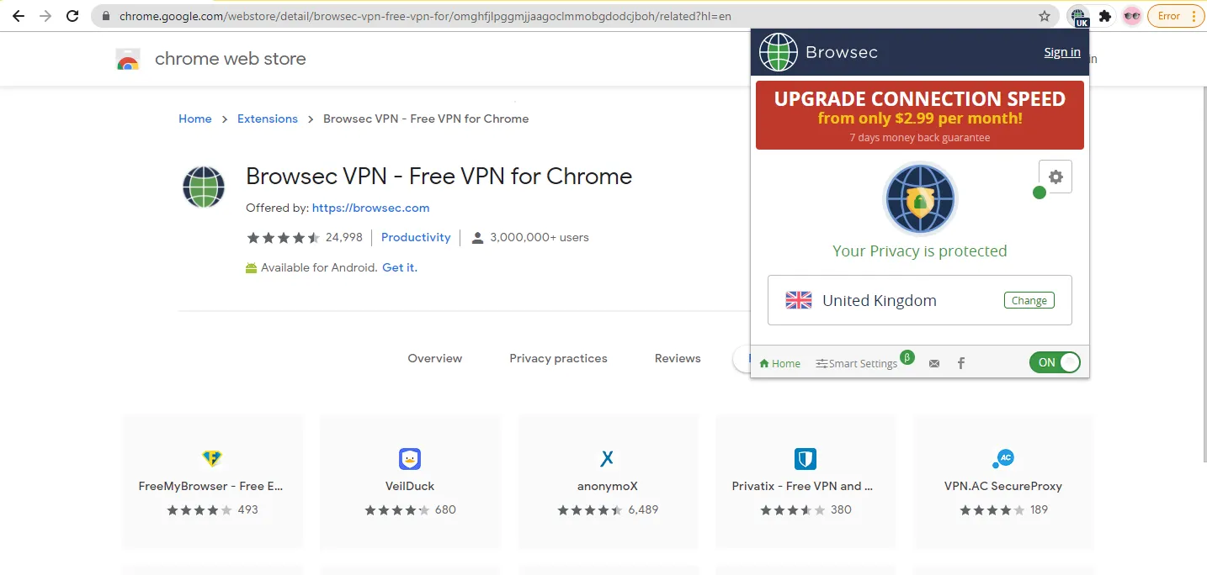Click the email envelope icon in Browsec

(934, 363)
